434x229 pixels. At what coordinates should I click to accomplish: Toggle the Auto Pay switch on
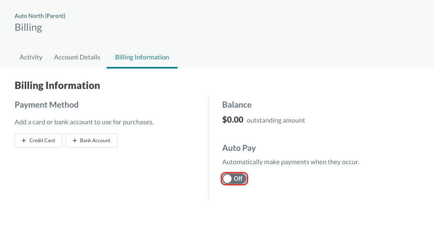(234, 179)
